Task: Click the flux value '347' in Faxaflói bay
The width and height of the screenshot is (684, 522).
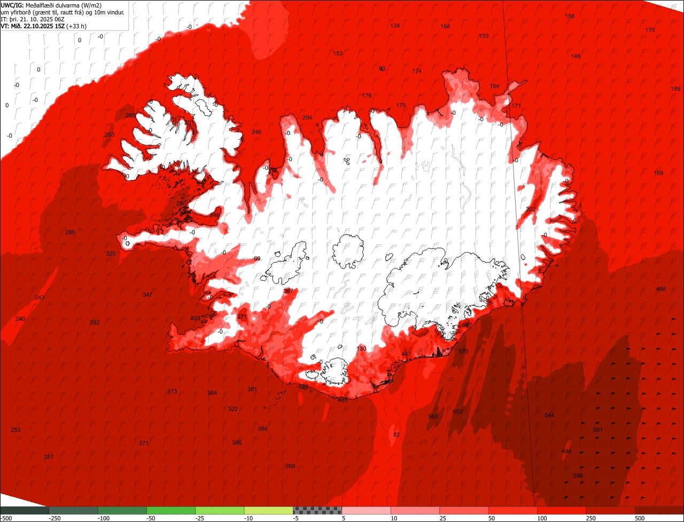Action: click(147, 295)
